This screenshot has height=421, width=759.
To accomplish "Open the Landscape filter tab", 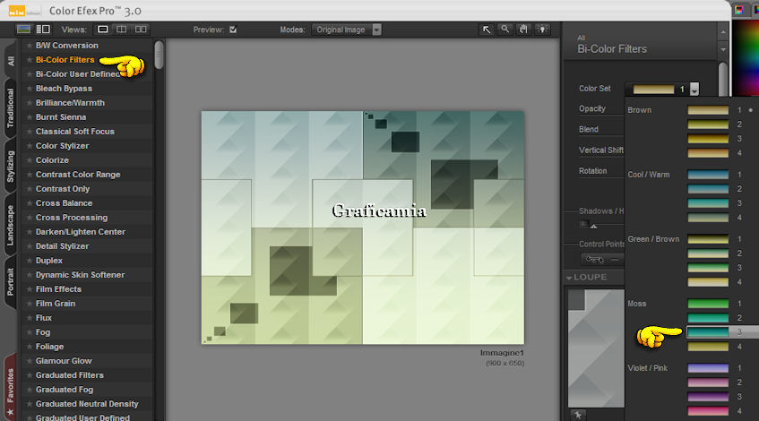I will (11, 225).
